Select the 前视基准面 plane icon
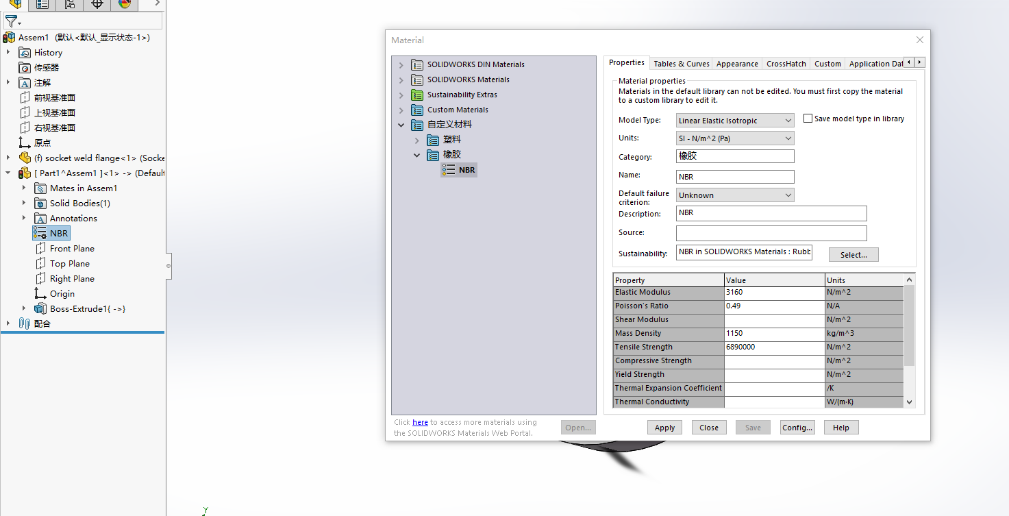 coord(25,98)
